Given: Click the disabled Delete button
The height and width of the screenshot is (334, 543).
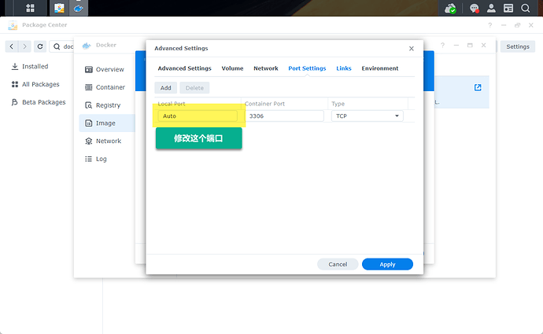Looking at the screenshot, I should 194,88.
